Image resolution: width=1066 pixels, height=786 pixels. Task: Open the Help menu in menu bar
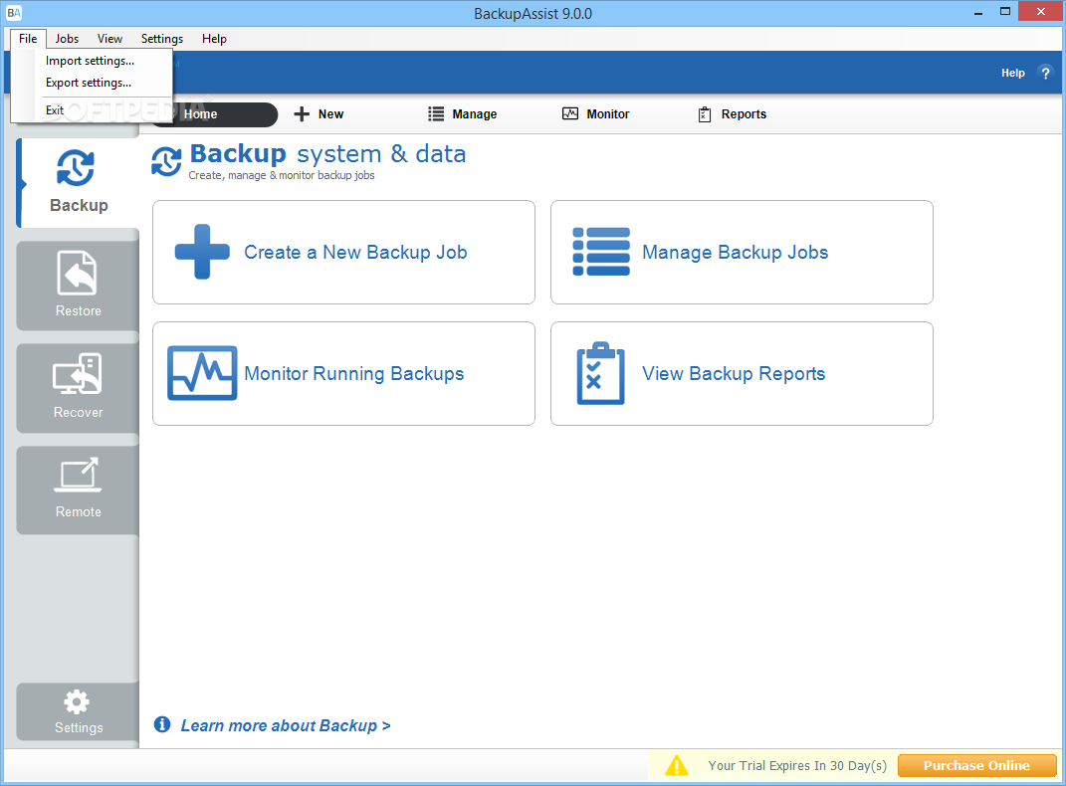coord(214,39)
